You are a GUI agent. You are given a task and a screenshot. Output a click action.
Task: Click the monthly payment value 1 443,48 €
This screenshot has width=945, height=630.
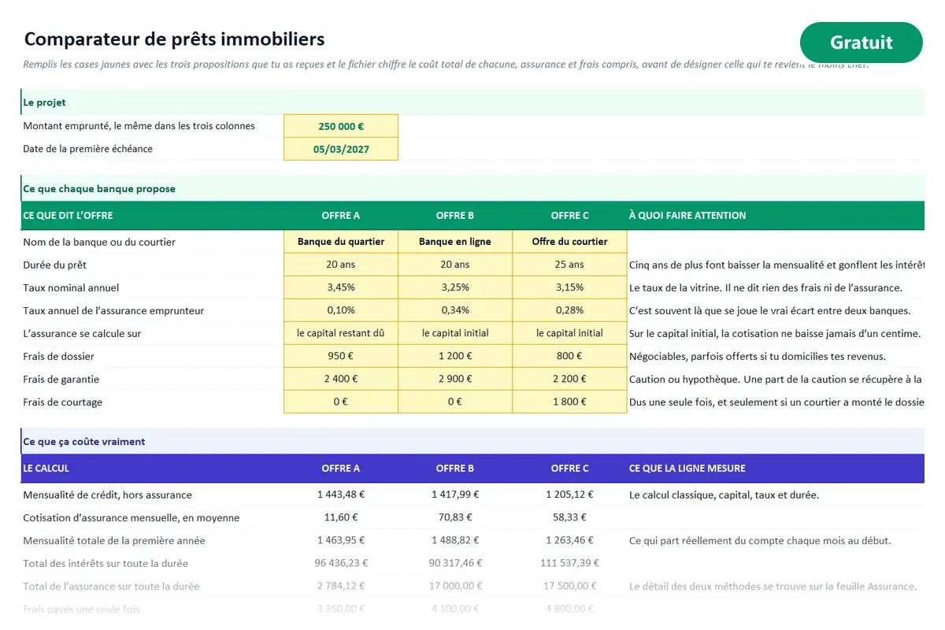tap(341, 495)
